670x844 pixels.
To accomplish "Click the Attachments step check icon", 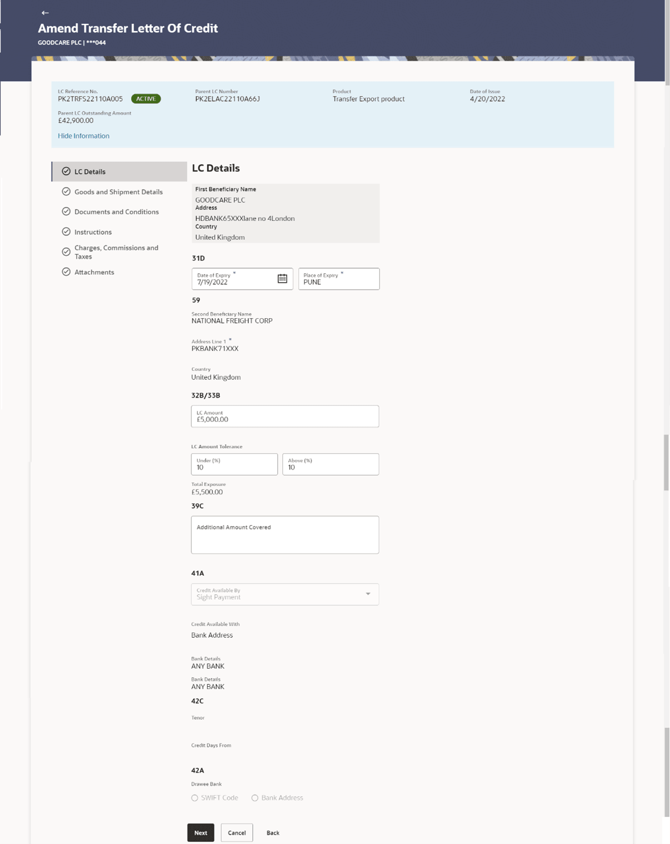I will pyautogui.click(x=66, y=272).
